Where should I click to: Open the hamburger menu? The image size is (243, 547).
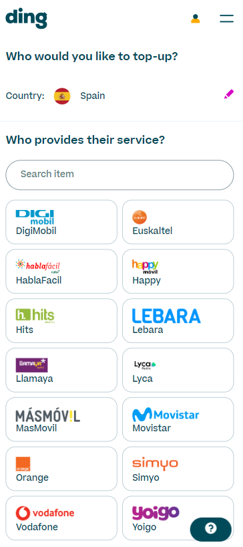(x=226, y=19)
